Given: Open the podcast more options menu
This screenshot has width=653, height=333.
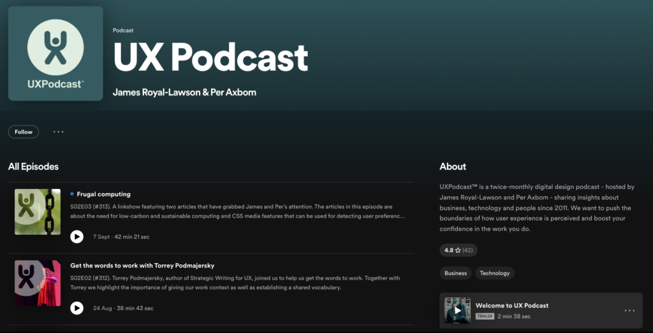Looking at the screenshot, I should coord(58,132).
